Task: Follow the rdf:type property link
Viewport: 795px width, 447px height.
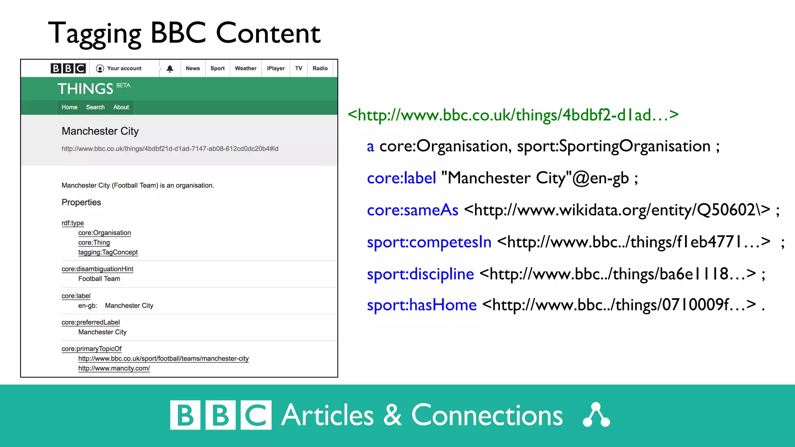Action: (73, 223)
